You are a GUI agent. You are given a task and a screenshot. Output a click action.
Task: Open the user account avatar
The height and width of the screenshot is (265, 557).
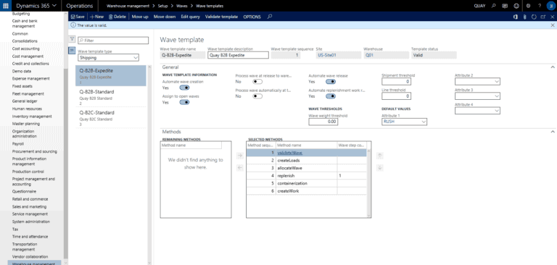[550, 6]
